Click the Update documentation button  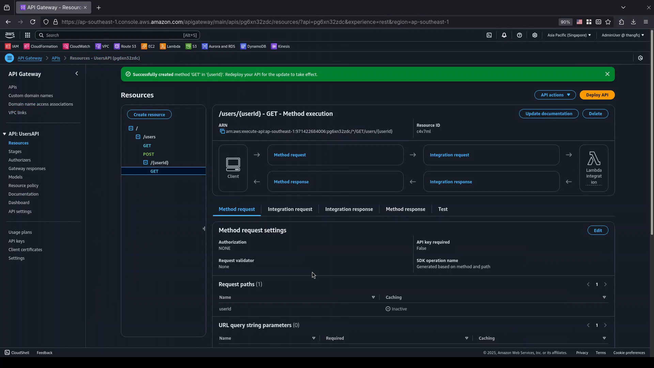(x=549, y=113)
